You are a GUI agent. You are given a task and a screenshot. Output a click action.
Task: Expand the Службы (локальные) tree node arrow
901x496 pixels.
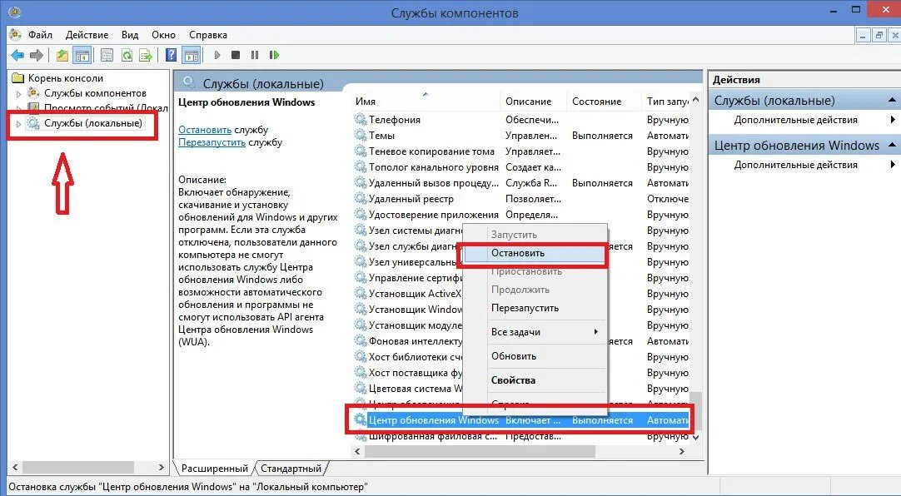pyautogui.click(x=18, y=123)
